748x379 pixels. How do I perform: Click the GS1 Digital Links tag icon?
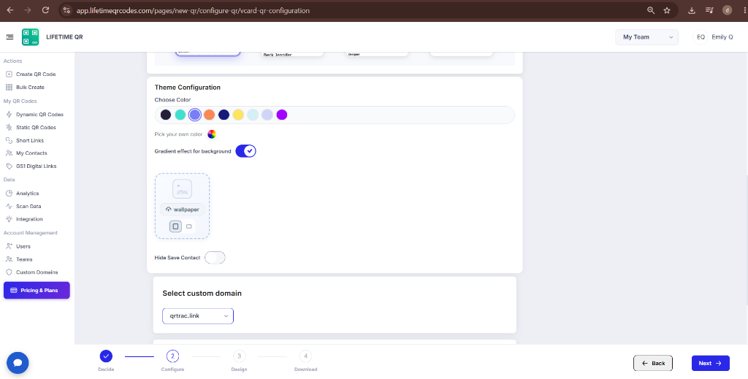(x=9, y=166)
